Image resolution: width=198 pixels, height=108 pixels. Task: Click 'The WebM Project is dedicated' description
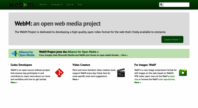coord(90,32)
